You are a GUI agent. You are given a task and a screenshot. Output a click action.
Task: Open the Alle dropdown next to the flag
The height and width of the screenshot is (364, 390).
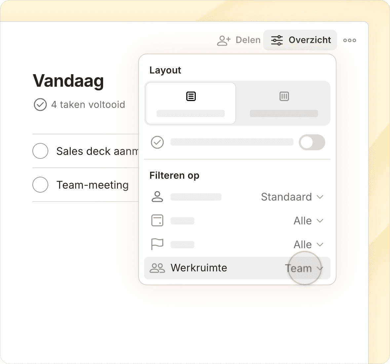[308, 245]
